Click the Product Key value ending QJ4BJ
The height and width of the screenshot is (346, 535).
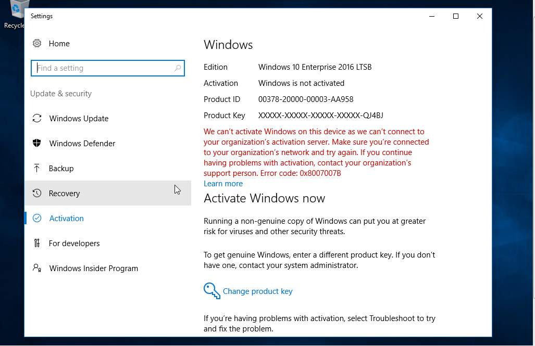321,115
